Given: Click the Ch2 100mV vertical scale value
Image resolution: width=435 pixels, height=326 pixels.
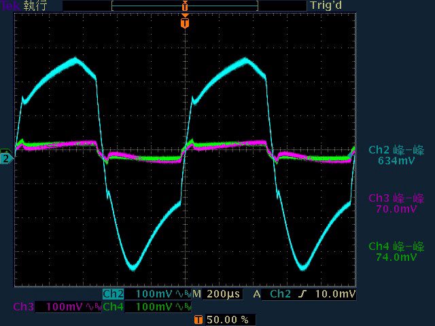Looking at the screenshot, I should 155,294.
